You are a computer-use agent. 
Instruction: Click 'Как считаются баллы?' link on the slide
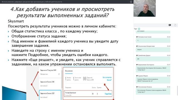107,79
